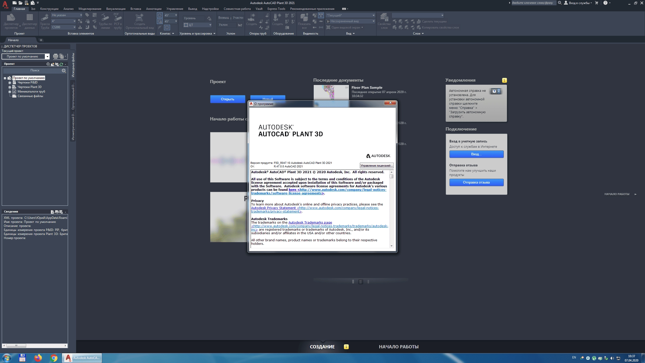The image size is (645, 363).
Task: Toggle the compass button beside the lower 45° field
Action: tap(160, 21)
